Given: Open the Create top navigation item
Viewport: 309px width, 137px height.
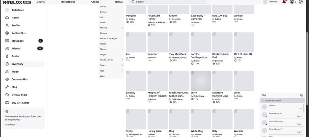Looking at the screenshot, I should [95, 2].
